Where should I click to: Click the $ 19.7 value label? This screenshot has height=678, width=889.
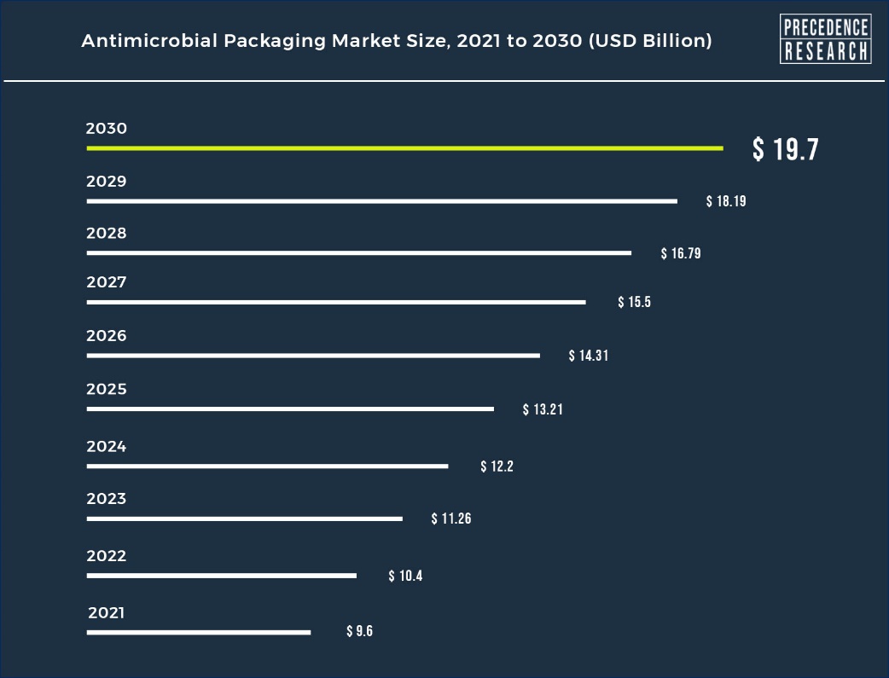point(785,150)
